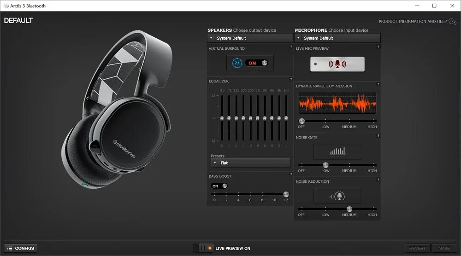Click the Revert button

tap(418, 248)
